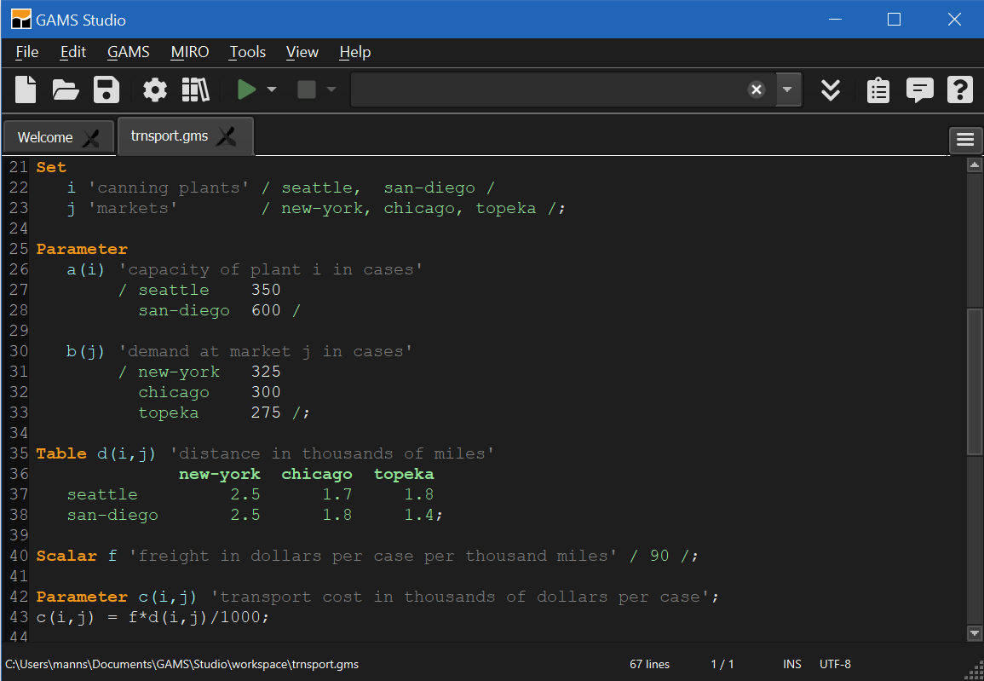This screenshot has width=984, height=681.
Task: Clear the command line parameter field
Action: click(756, 89)
